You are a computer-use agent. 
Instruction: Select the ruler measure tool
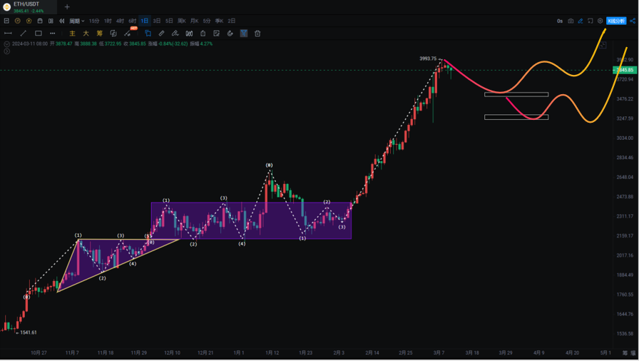coord(161,34)
